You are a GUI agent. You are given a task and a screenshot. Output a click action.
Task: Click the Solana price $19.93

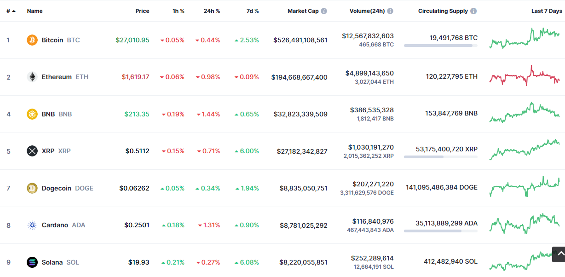[x=139, y=262]
